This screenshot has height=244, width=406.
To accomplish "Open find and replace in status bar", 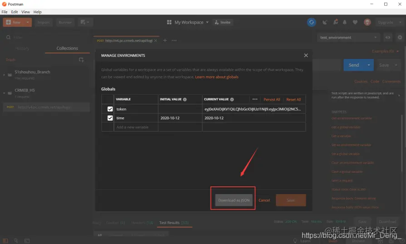I will [16, 241].
